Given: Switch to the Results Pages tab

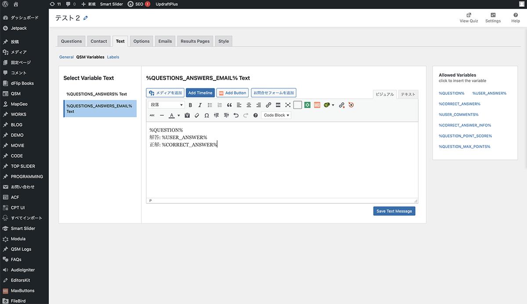Looking at the screenshot, I should point(195,41).
